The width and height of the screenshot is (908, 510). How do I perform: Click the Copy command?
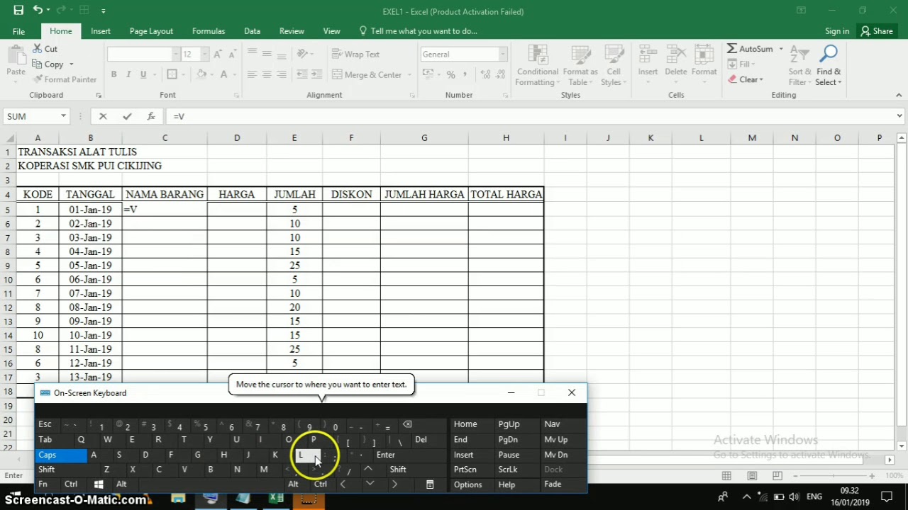48,64
